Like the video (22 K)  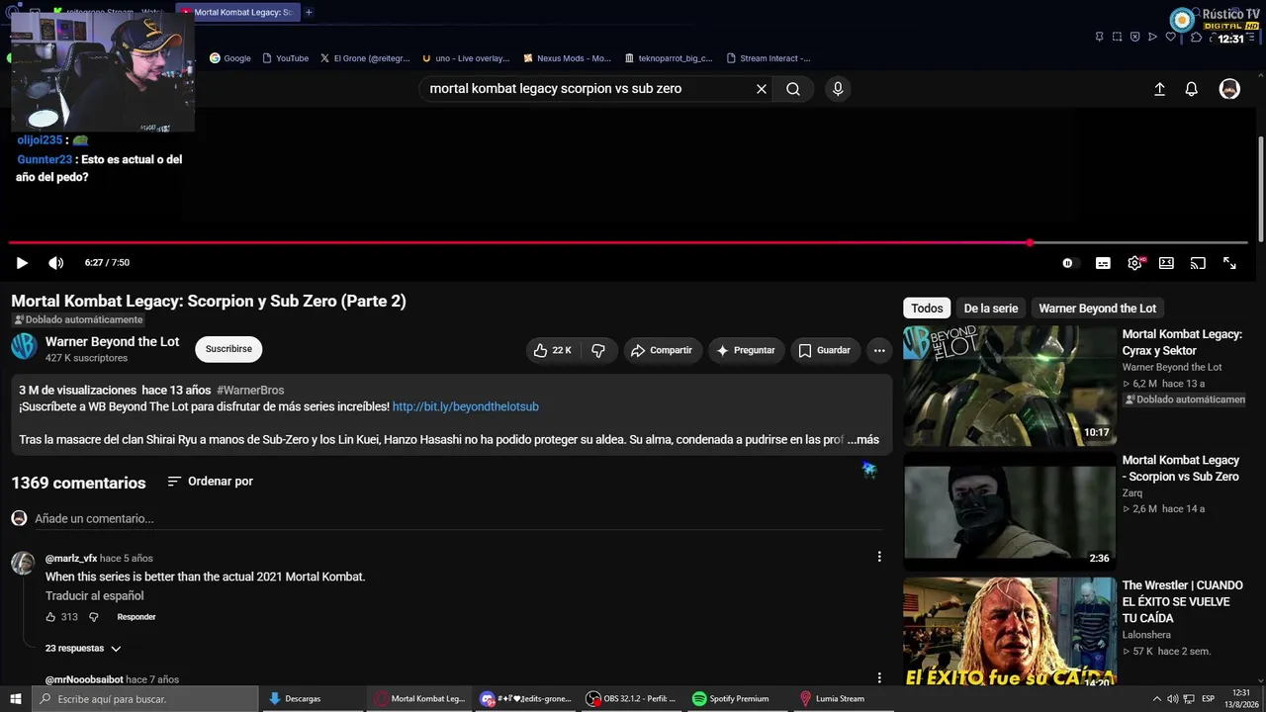pos(553,350)
